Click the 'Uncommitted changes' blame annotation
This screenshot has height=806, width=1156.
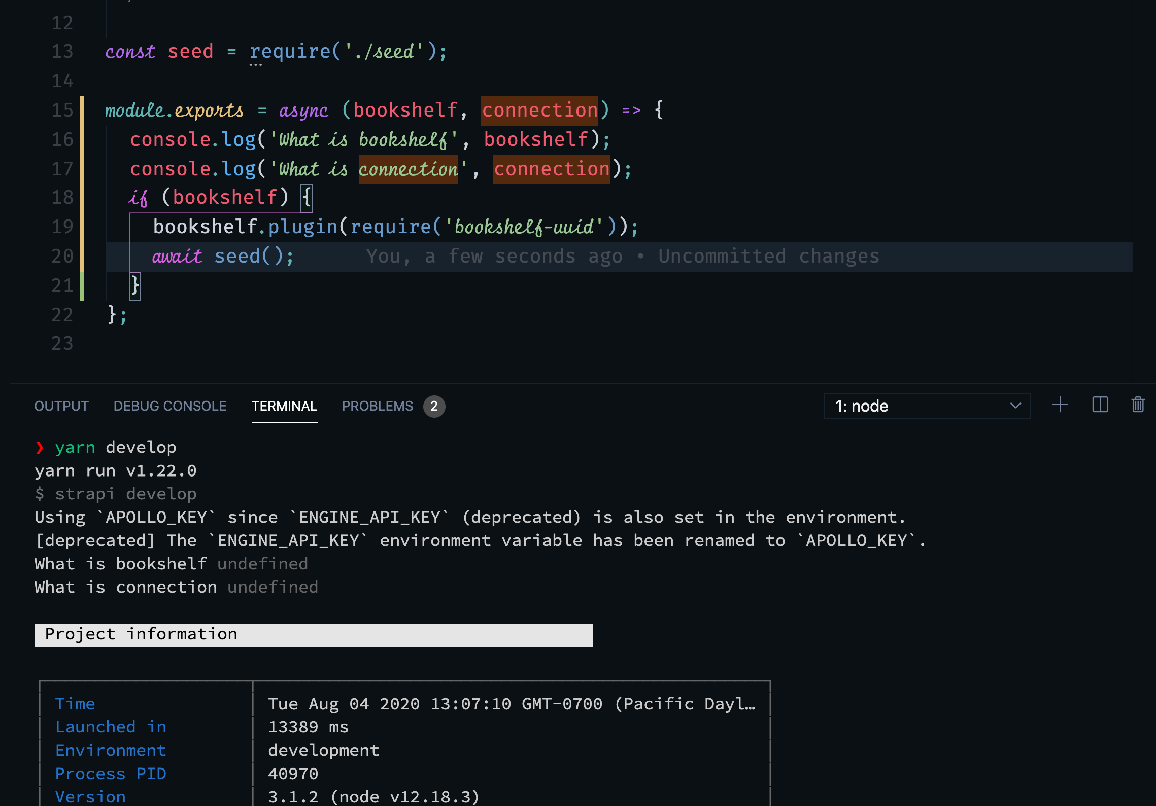click(x=769, y=257)
